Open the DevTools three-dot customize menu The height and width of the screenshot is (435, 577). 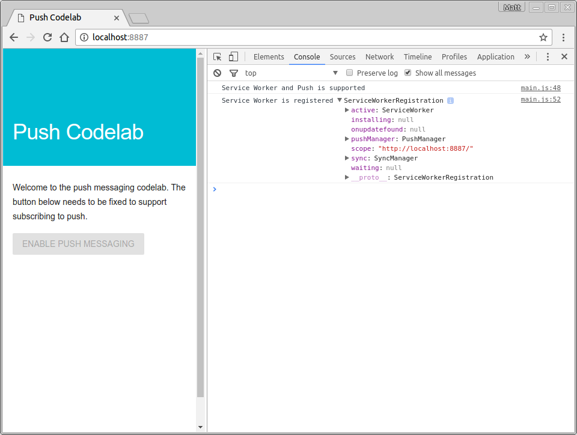coord(548,56)
